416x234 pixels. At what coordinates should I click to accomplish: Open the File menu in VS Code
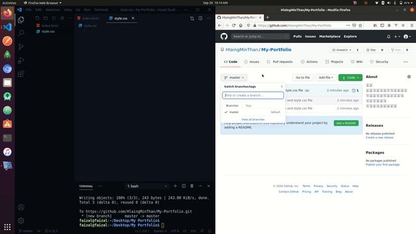tap(29, 10)
